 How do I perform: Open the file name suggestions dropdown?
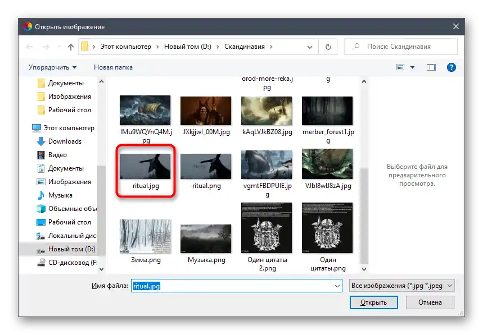tap(337, 286)
